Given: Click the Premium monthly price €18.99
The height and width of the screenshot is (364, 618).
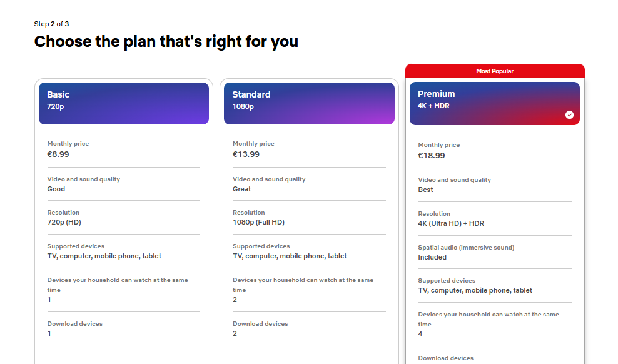Looking at the screenshot, I should point(432,156).
